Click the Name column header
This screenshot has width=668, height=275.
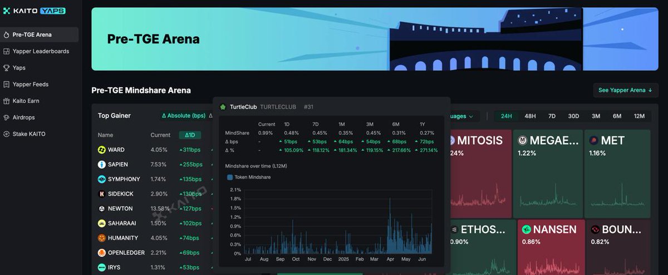click(x=105, y=135)
